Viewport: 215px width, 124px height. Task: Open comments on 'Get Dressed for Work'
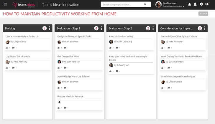(x=65, y=68)
